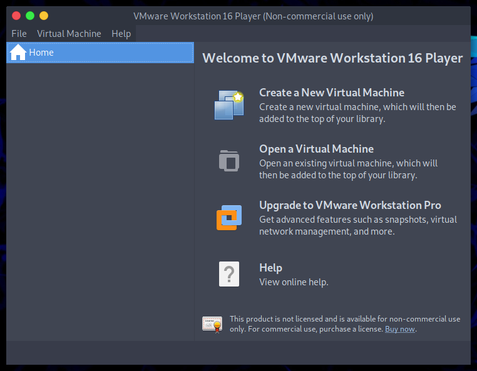The width and height of the screenshot is (477, 371).
Task: Open the Virtual Machine menu
Action: coord(69,34)
